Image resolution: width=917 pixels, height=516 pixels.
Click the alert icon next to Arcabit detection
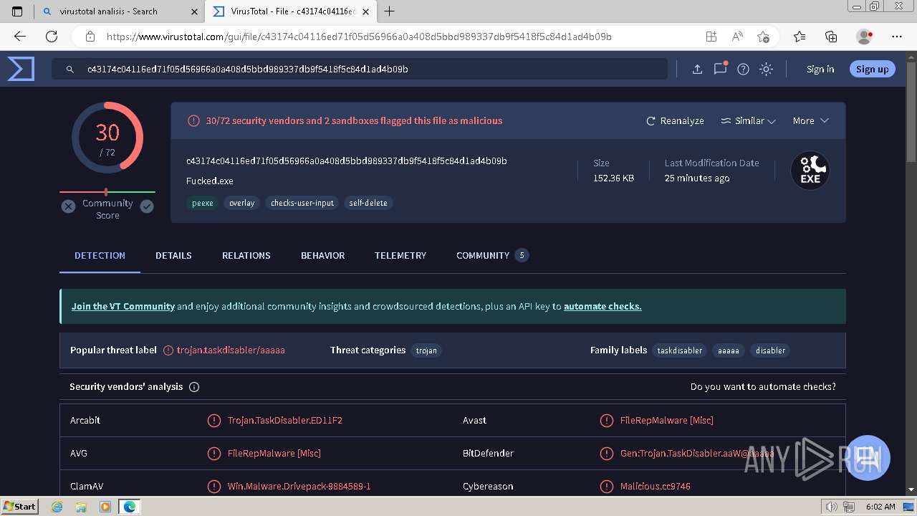coord(213,420)
